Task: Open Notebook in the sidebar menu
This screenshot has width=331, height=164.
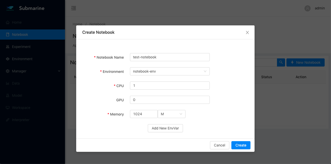Action: pyautogui.click(x=20, y=35)
